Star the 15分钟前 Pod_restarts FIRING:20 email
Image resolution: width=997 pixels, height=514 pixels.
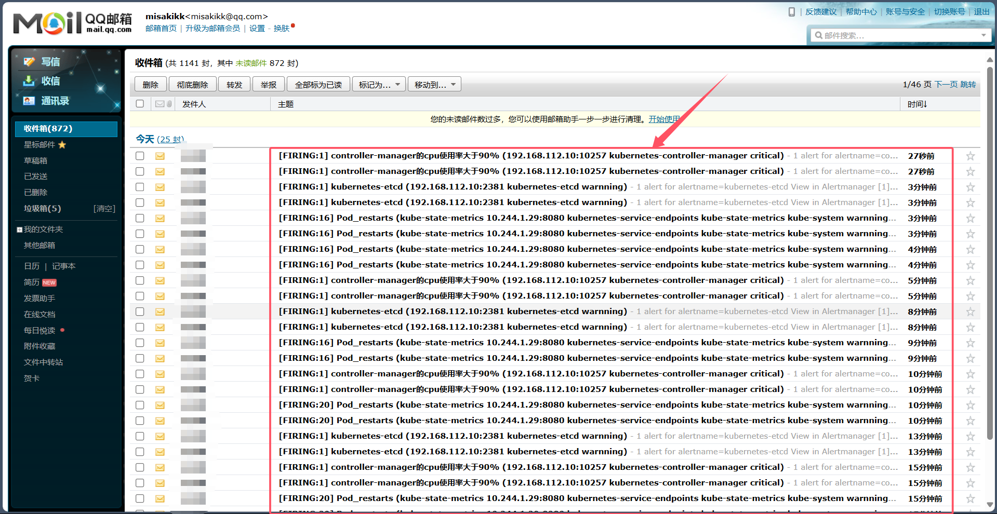[x=970, y=498]
